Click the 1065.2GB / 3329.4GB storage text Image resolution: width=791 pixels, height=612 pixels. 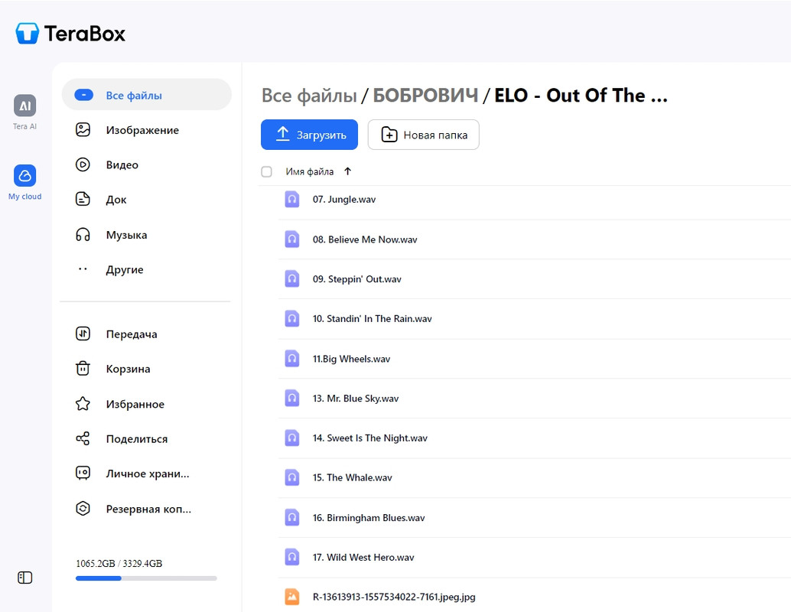(119, 564)
